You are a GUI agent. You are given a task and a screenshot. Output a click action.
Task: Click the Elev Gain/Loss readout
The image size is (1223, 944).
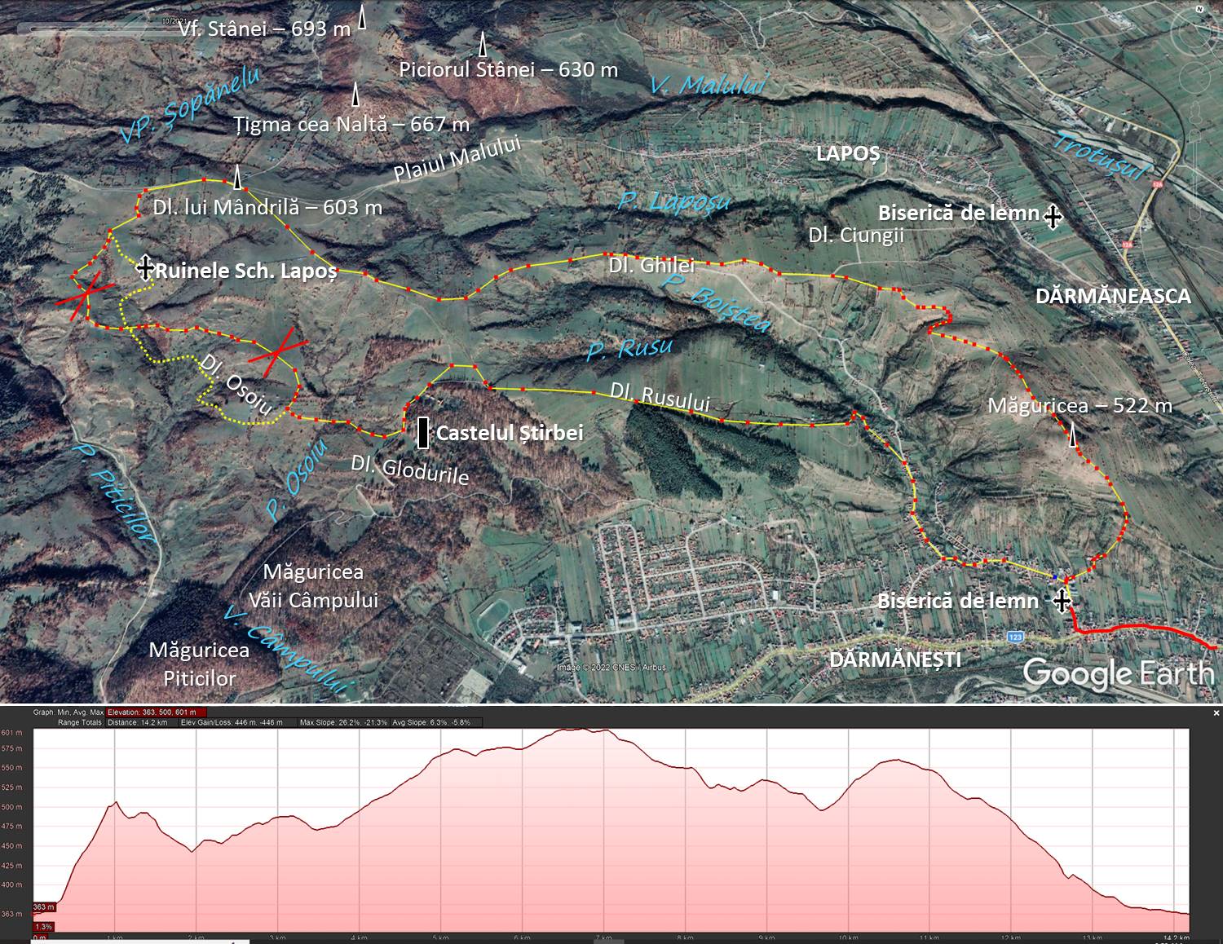[232, 722]
